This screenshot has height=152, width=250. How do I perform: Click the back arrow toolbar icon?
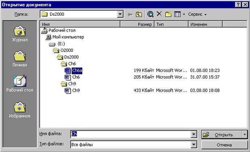point(130,15)
